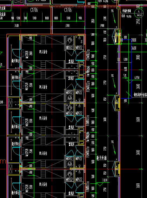Pick the C1706 window label above 3700

pyautogui.click(x=68, y=10)
